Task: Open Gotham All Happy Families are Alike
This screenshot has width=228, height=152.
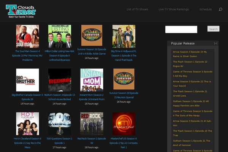Action: tap(191, 103)
